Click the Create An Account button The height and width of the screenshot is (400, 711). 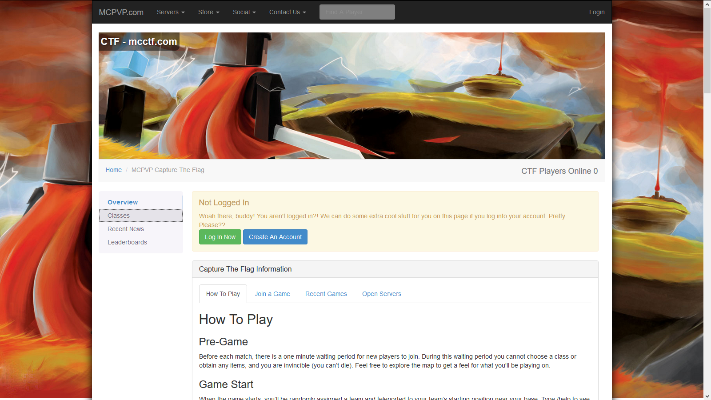[275, 237]
